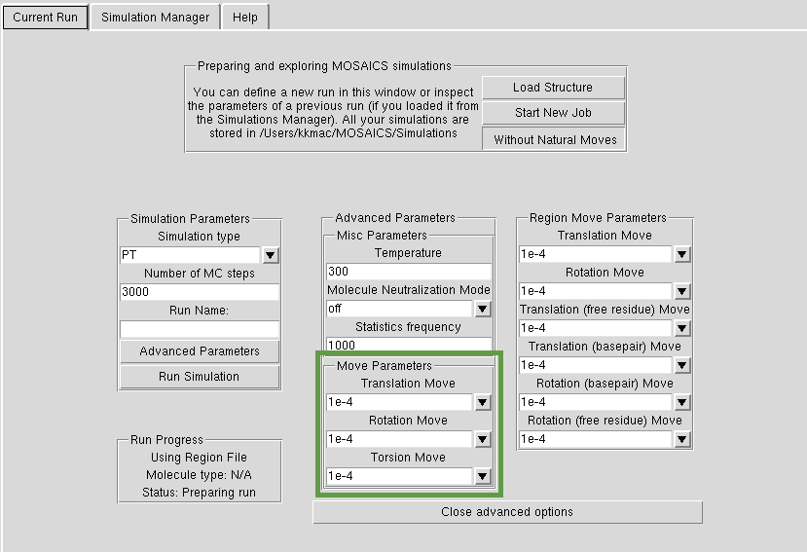Click Molecule Neutralization Mode field showing off
Viewport: 807px width, 552px height.
click(x=400, y=309)
